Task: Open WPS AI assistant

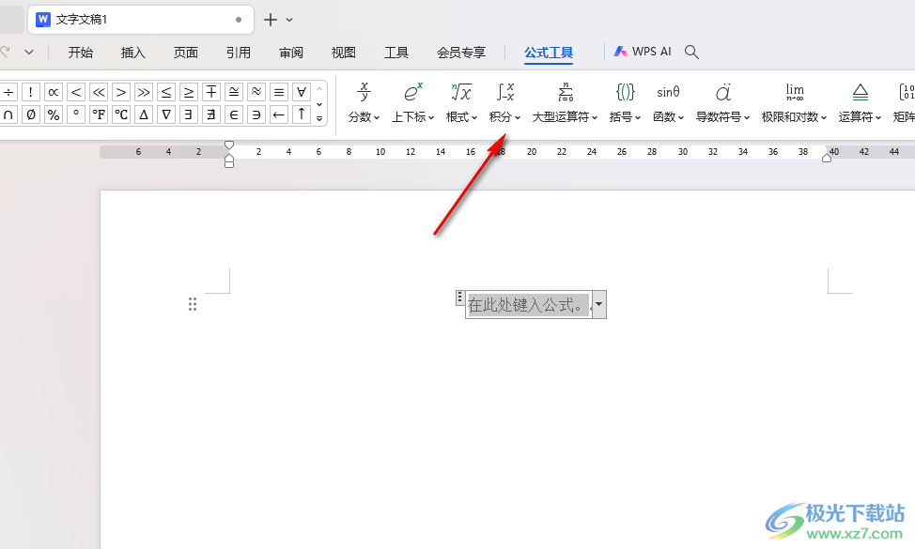Action: click(642, 52)
